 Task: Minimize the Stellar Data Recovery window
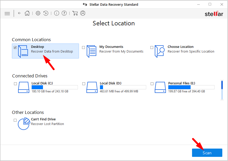click(x=198, y=4)
